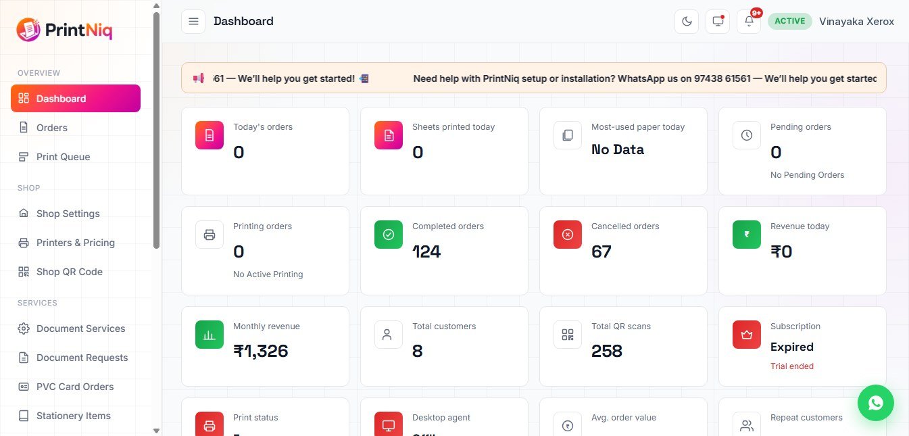Go to Printers & Pricing
Viewport: 909px width, 436px height.
point(76,243)
